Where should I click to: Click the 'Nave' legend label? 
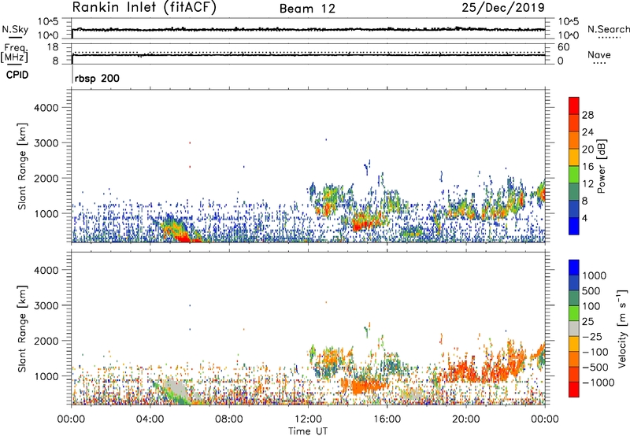click(599, 55)
